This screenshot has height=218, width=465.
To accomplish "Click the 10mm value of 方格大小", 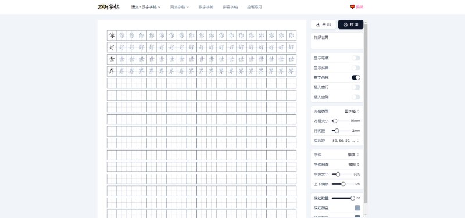I will tap(355, 121).
